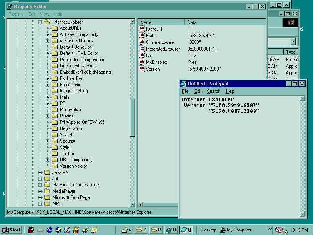Click the Data column header
Image resolution: width=313 pixels, height=235 pixels.
click(225, 22)
